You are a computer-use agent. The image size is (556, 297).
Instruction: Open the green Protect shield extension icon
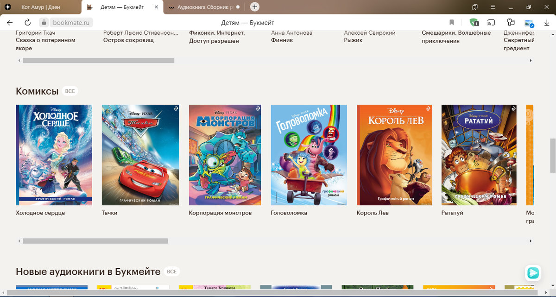pyautogui.click(x=474, y=22)
